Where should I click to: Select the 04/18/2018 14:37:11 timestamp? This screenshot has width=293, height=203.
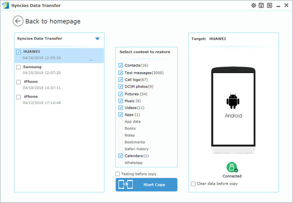[42, 88]
